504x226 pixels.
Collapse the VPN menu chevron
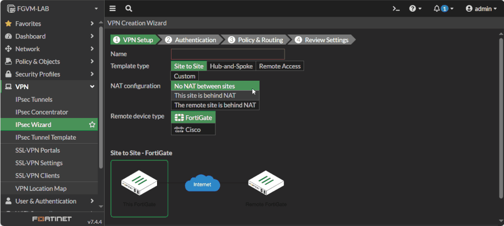tap(92, 87)
